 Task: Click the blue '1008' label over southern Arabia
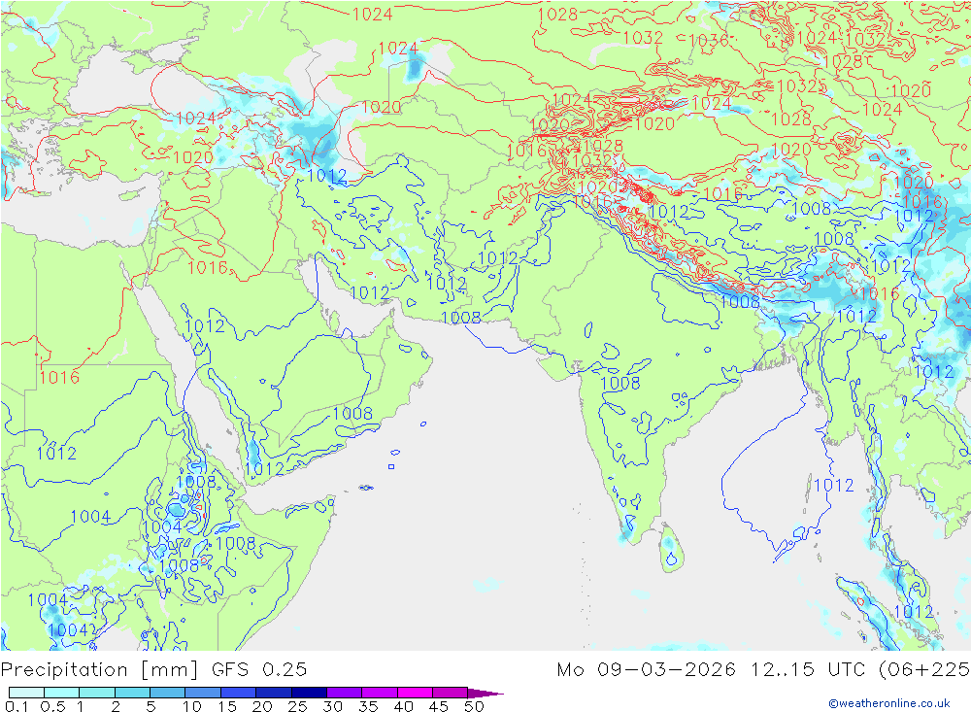[x=352, y=414]
